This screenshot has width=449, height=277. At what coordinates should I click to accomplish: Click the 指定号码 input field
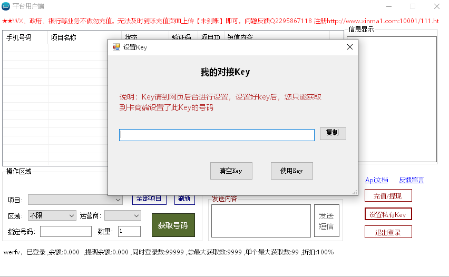click(65, 232)
